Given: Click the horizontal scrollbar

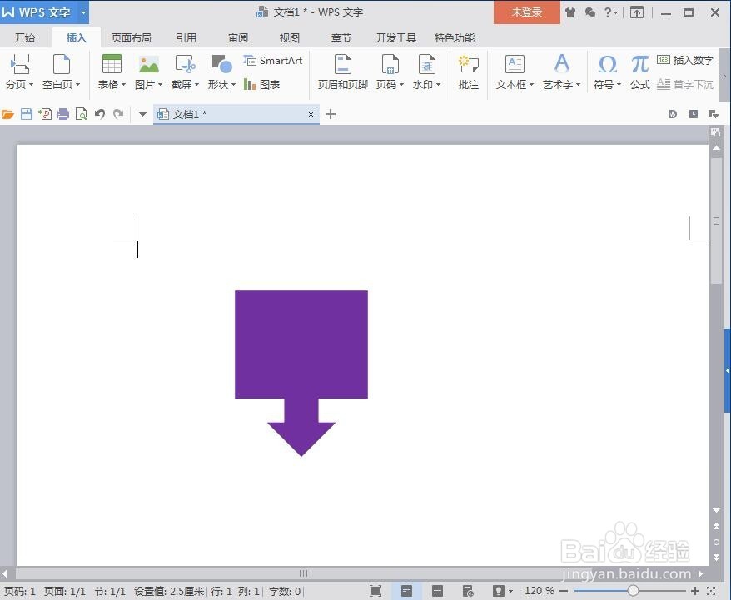Looking at the screenshot, I should [x=303, y=573].
